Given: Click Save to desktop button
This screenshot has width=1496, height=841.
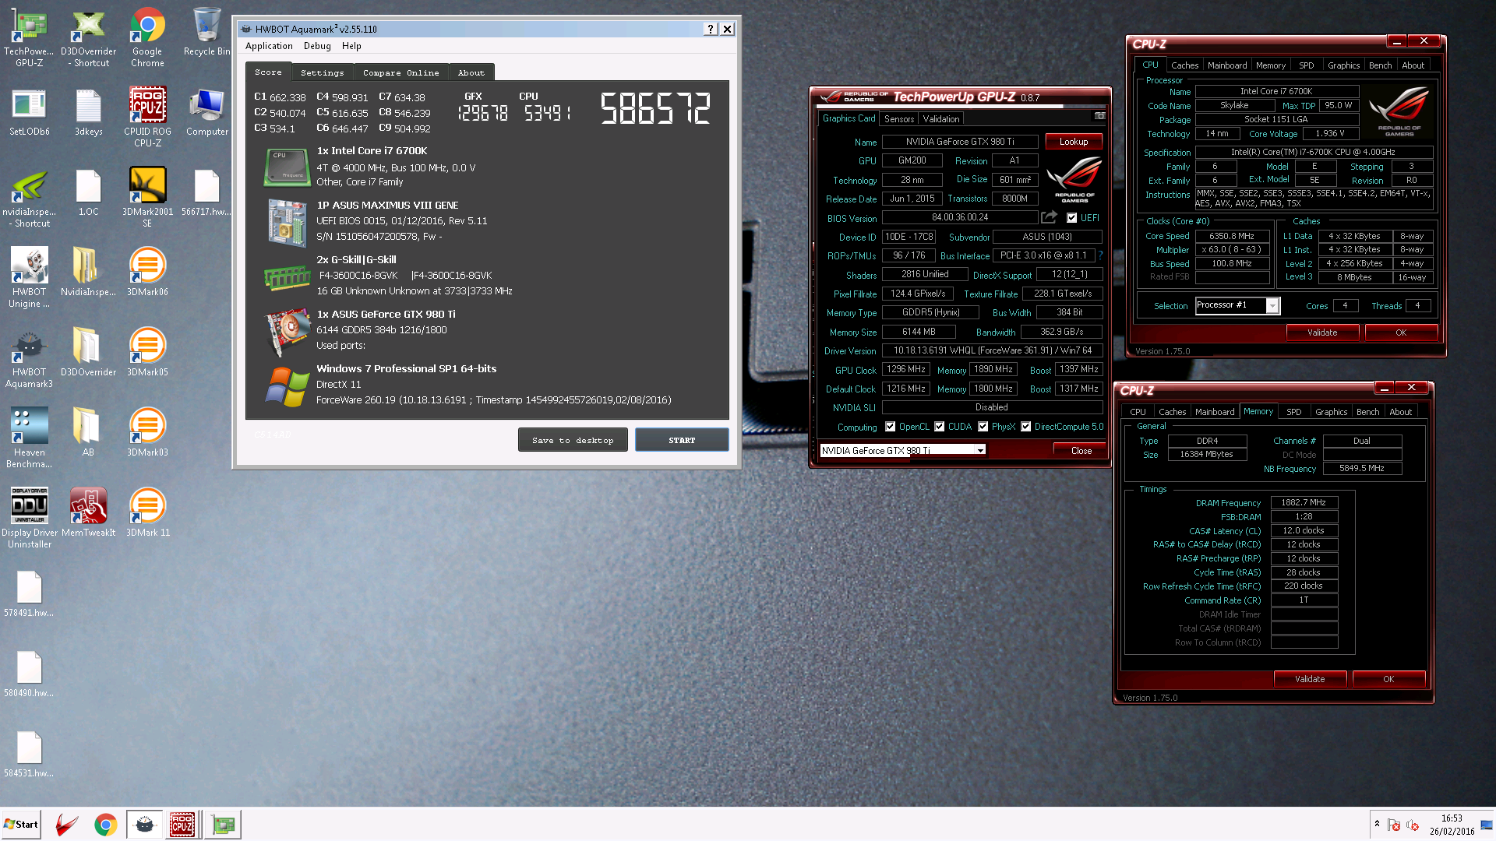Looking at the screenshot, I should pyautogui.click(x=573, y=440).
